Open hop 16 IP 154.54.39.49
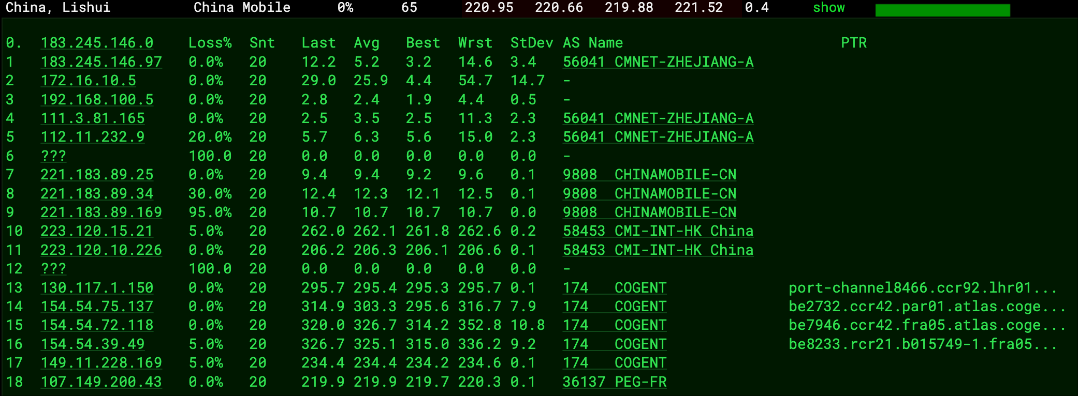 (x=93, y=344)
